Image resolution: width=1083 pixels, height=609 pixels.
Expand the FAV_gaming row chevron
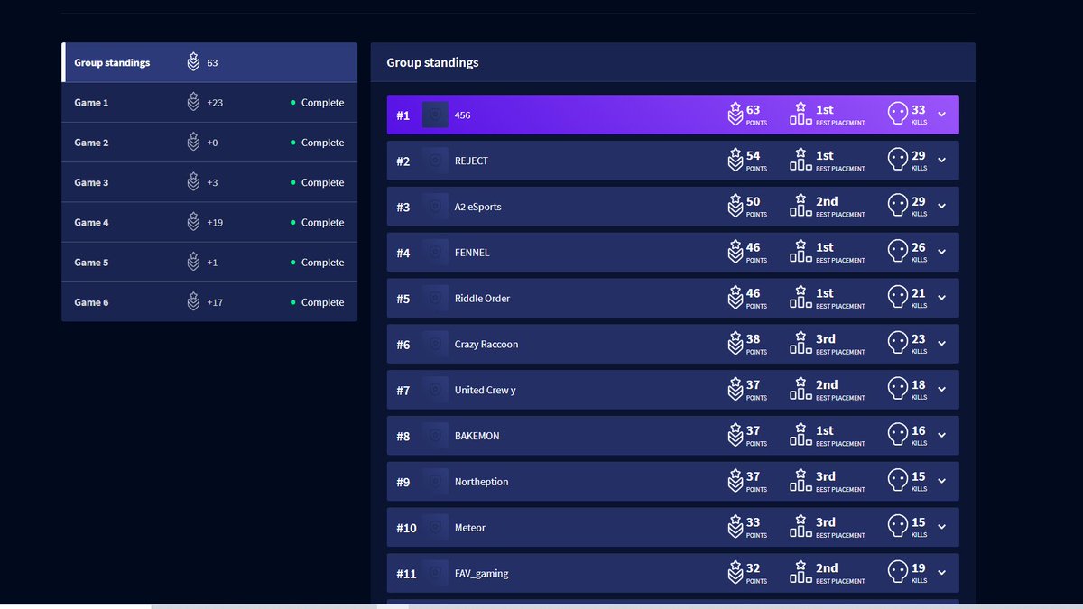(x=941, y=573)
